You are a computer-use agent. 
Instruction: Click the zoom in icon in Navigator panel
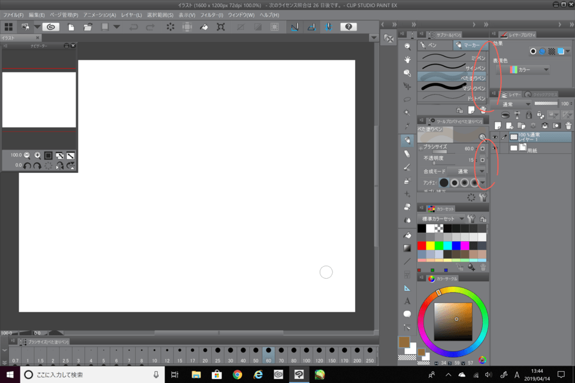tap(37, 155)
